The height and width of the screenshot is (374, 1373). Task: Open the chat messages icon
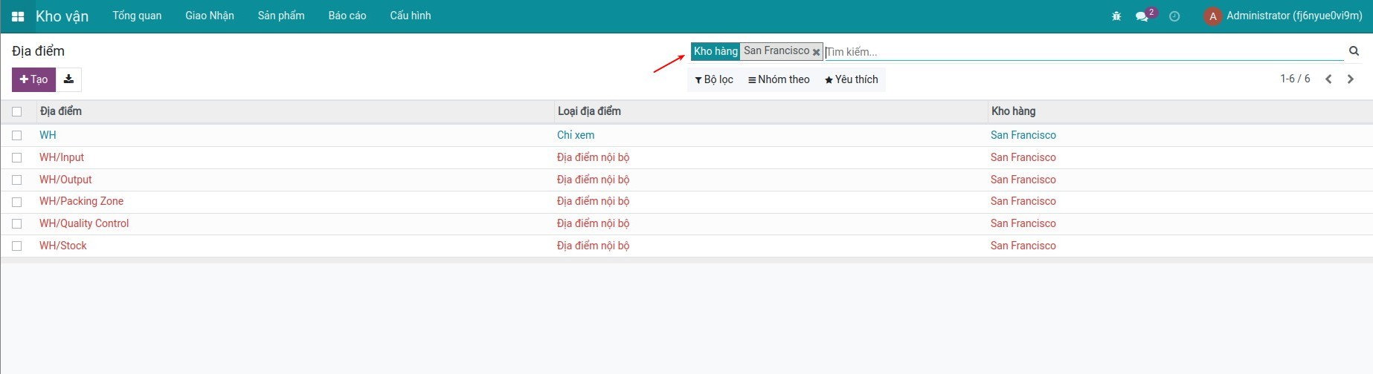pyautogui.click(x=1142, y=16)
